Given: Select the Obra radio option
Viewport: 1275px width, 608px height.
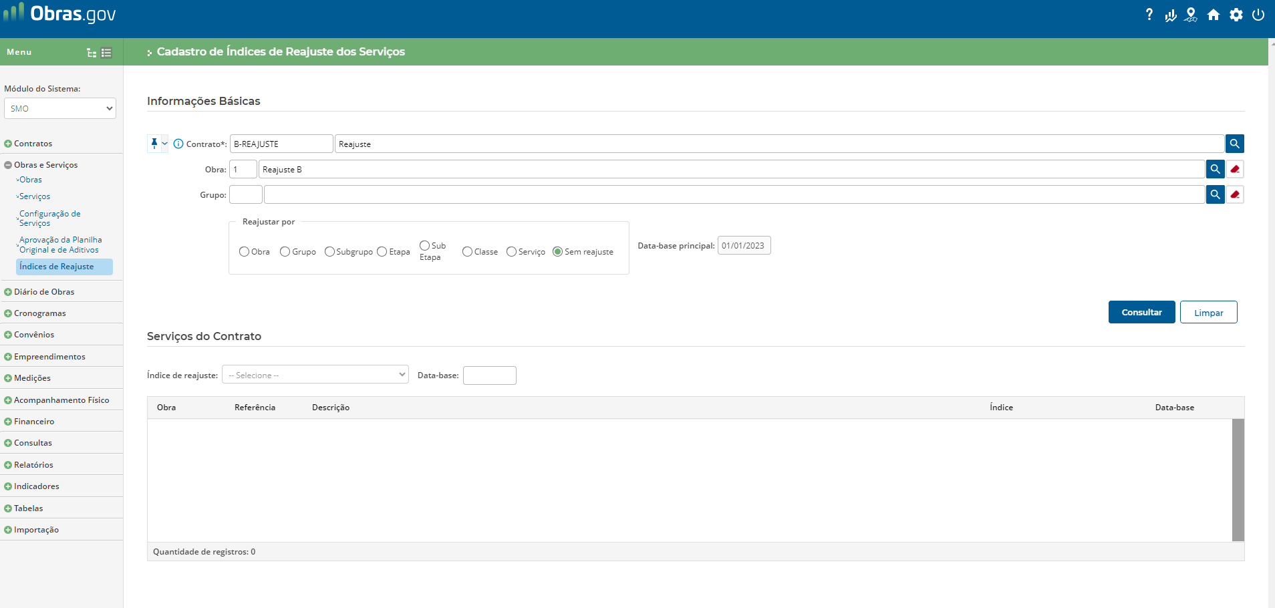Looking at the screenshot, I should [x=245, y=252].
